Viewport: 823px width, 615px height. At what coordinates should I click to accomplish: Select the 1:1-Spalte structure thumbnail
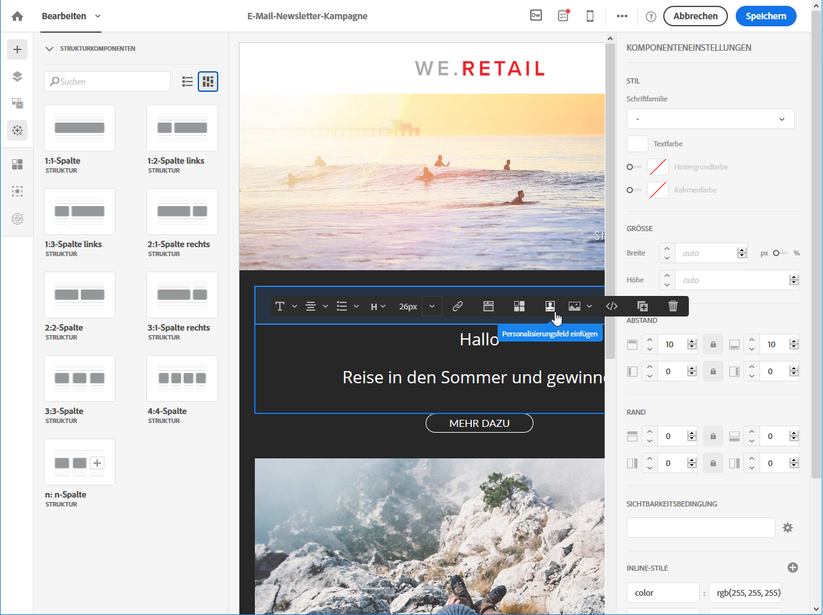point(80,128)
